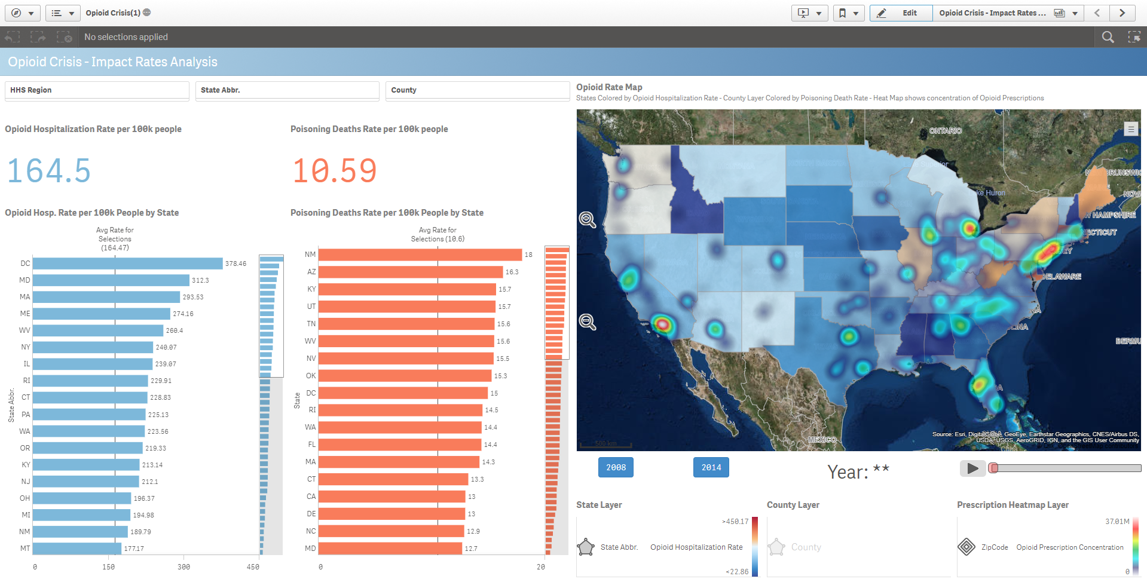
Task: Click the heatmap rainbow gradient legend
Action: click(1135, 547)
